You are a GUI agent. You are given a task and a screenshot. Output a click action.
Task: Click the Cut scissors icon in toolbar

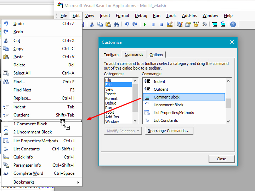pyautogui.click(x=92, y=24)
